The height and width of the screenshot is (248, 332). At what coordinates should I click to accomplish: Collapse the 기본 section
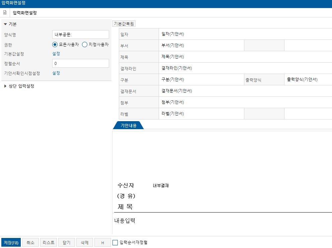tap(5, 24)
